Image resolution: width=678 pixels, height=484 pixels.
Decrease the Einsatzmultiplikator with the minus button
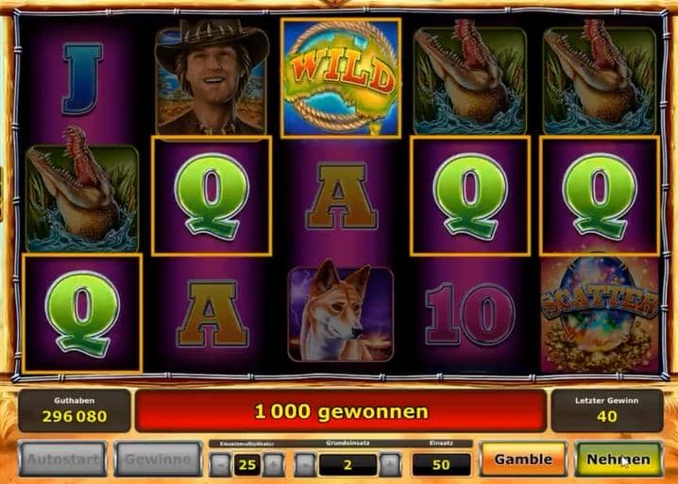[220, 465]
